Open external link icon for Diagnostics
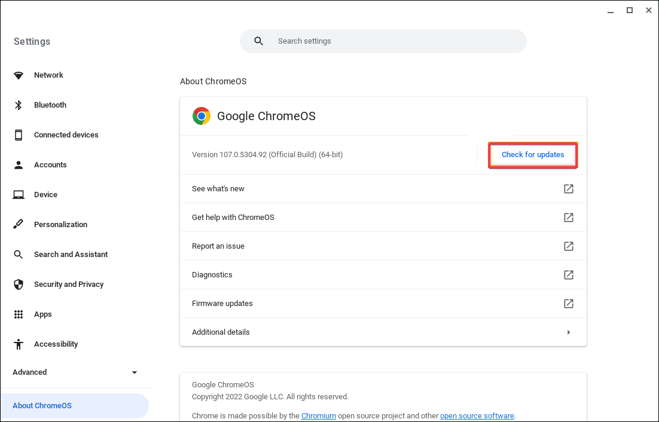 569,274
